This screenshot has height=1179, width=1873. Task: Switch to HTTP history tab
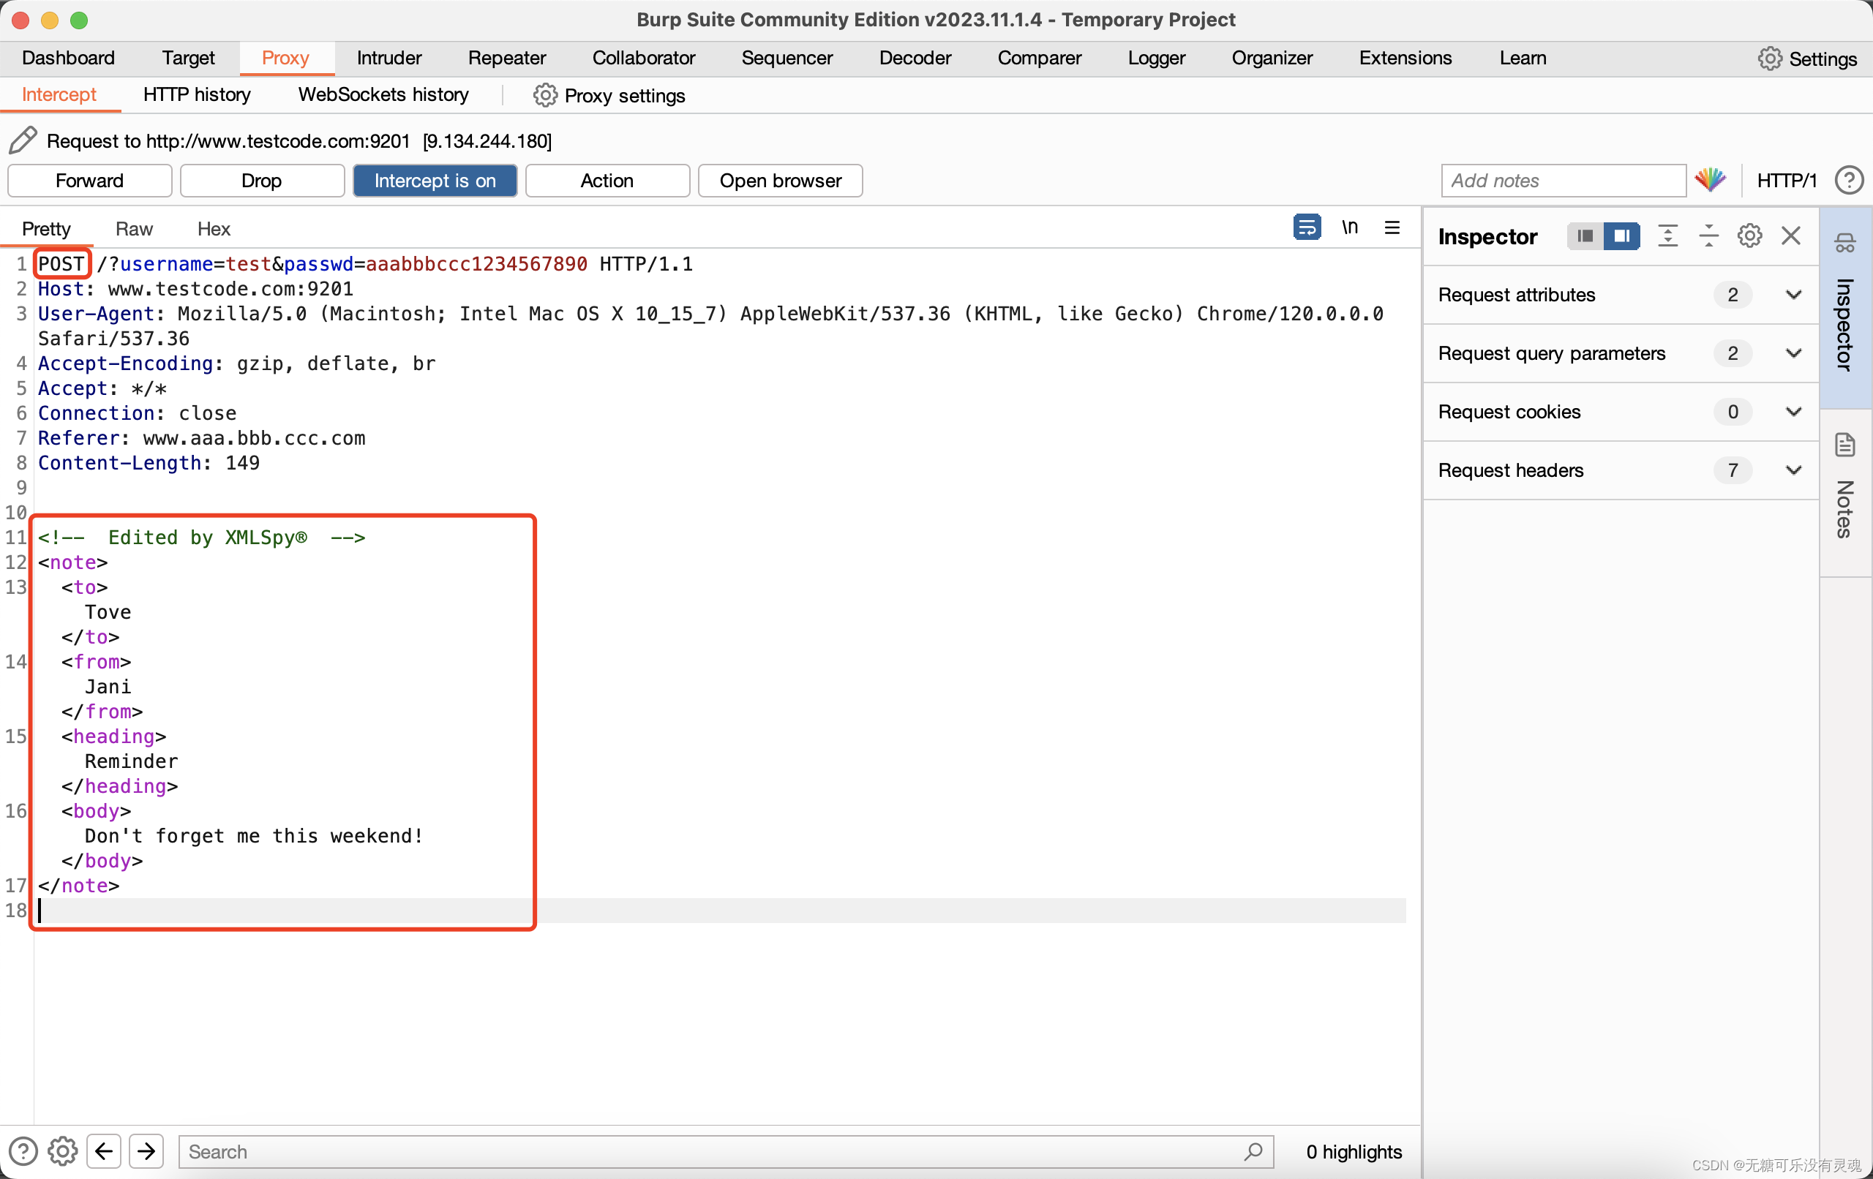coord(195,94)
